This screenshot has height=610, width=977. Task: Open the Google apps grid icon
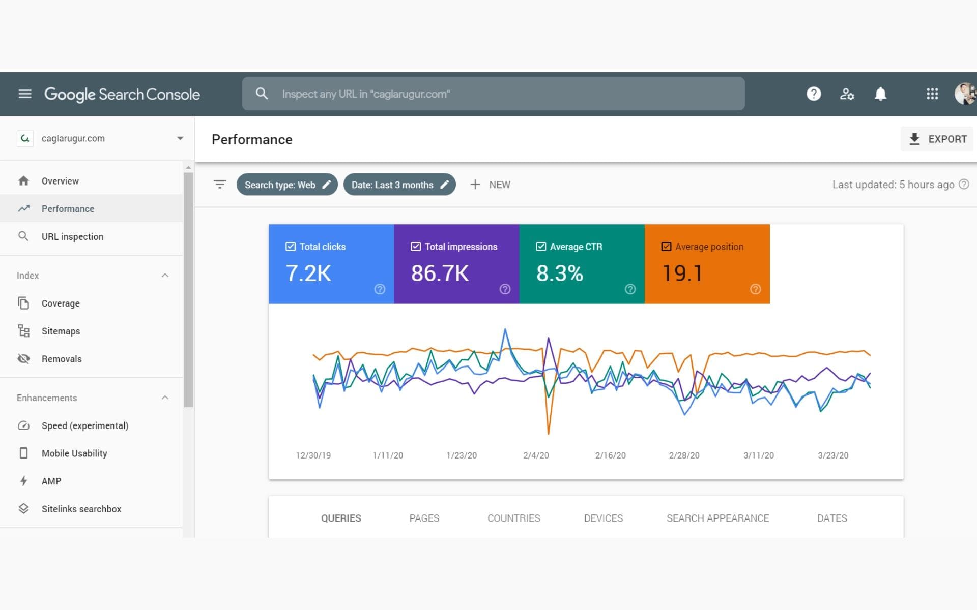[x=932, y=94]
